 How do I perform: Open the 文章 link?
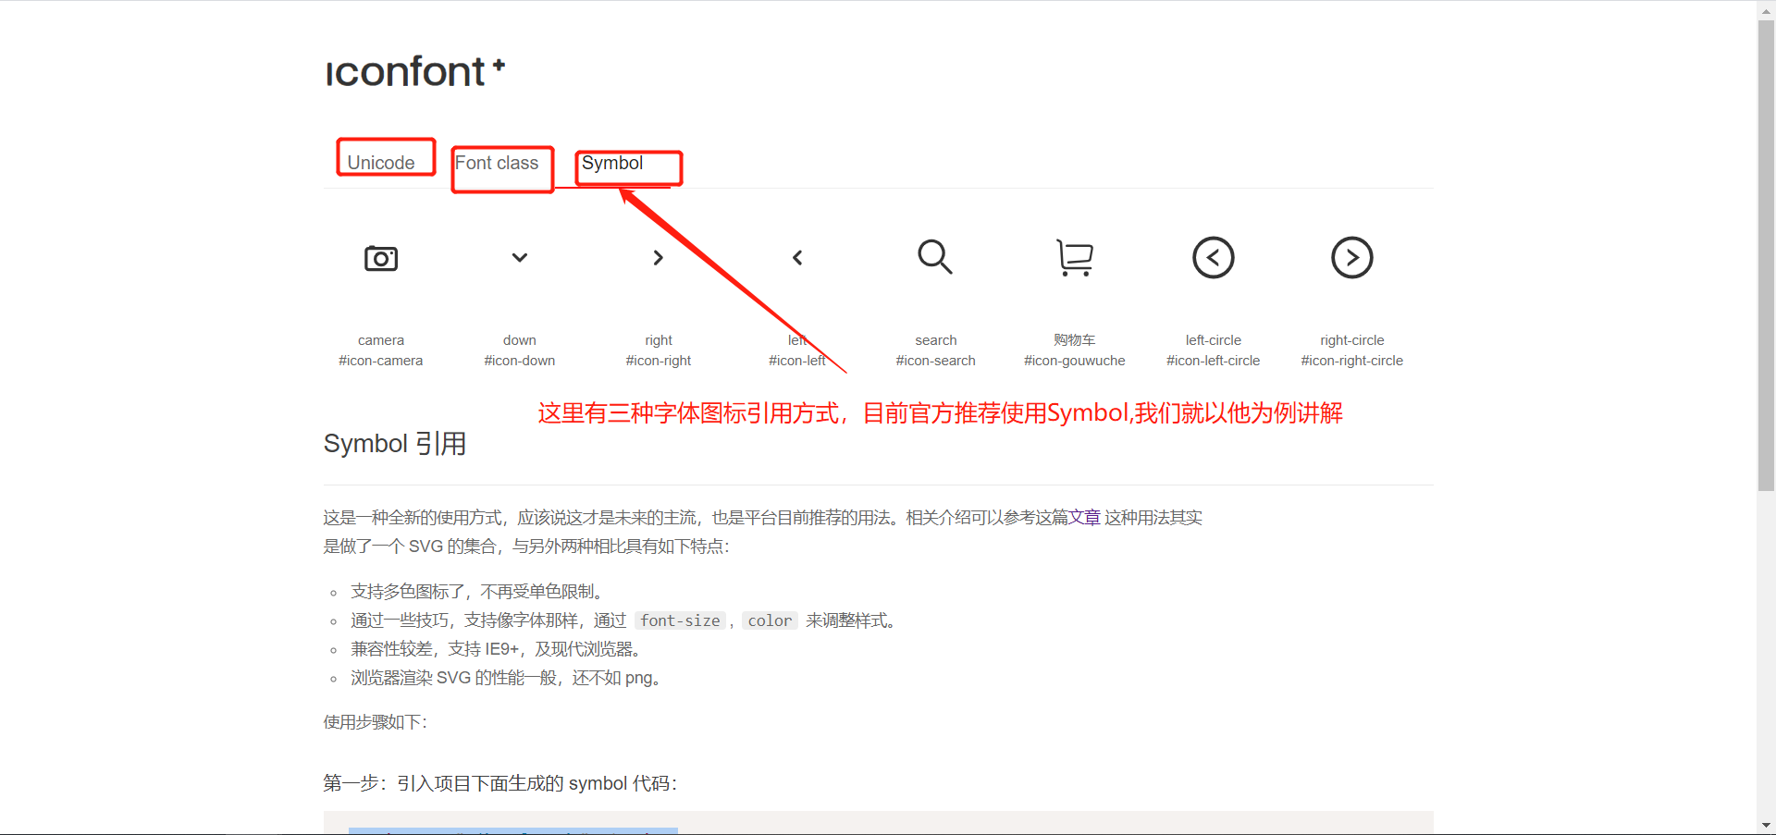tap(1085, 517)
